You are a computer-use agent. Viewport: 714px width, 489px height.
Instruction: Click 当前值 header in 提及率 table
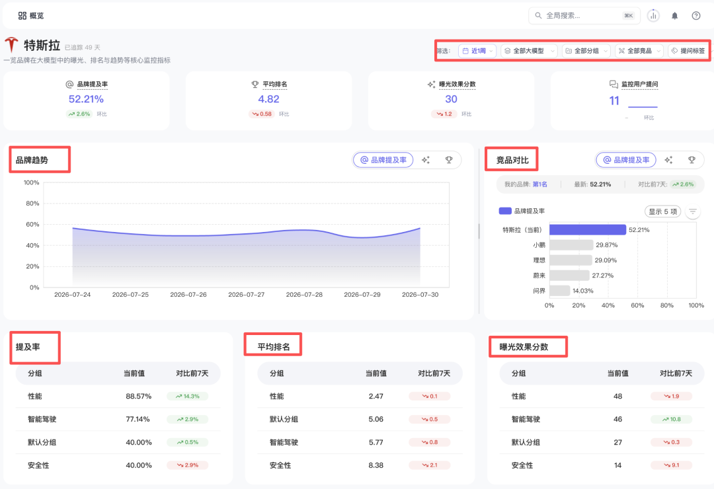pyautogui.click(x=134, y=373)
